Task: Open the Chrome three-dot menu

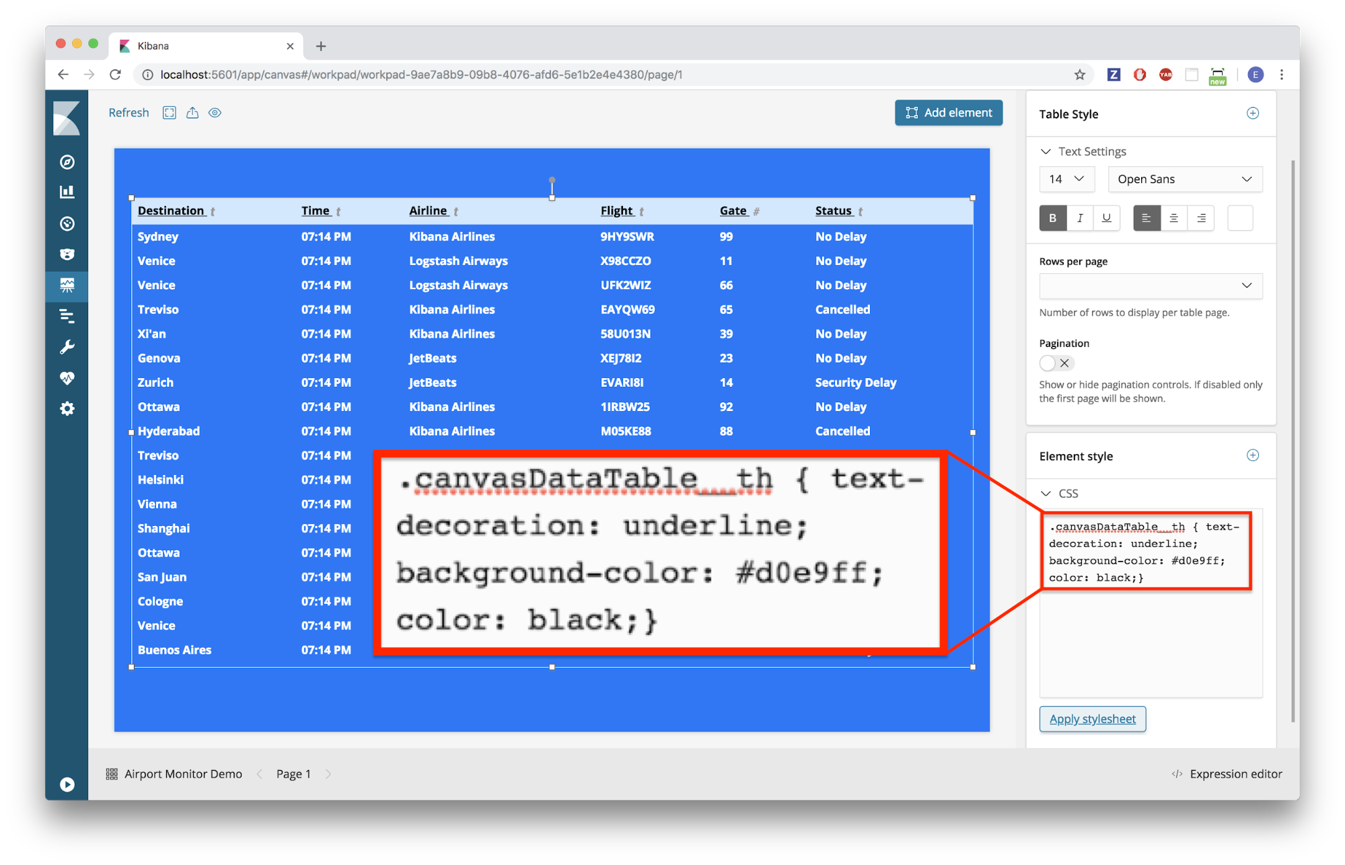Action: 1282,75
